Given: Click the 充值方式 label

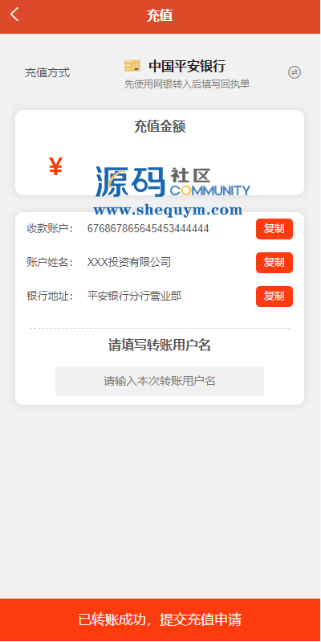Looking at the screenshot, I should [x=47, y=73].
